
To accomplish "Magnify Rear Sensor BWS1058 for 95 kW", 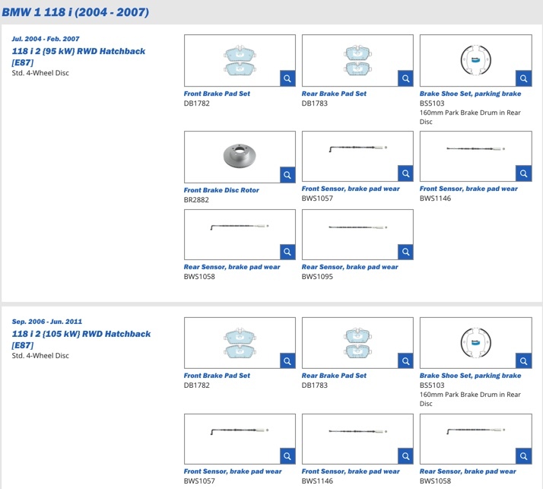I will pyautogui.click(x=287, y=252).
